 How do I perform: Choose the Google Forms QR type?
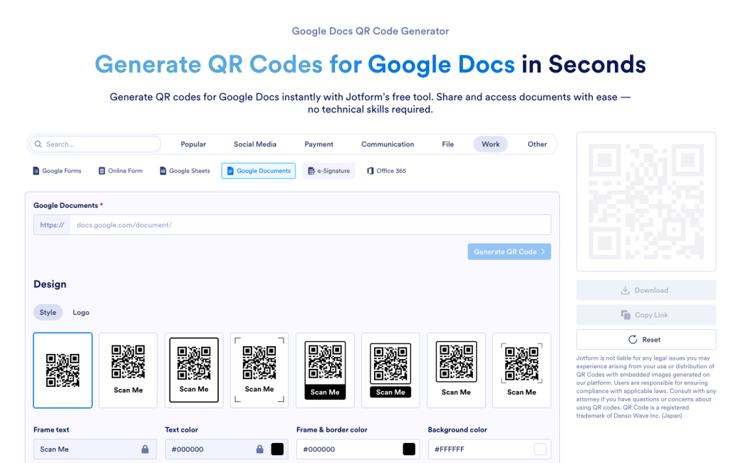pyautogui.click(x=57, y=170)
